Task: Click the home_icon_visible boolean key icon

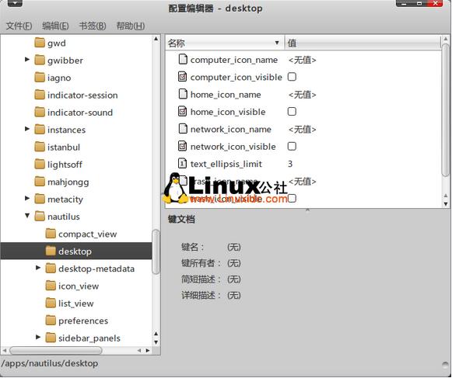Action: (183, 112)
